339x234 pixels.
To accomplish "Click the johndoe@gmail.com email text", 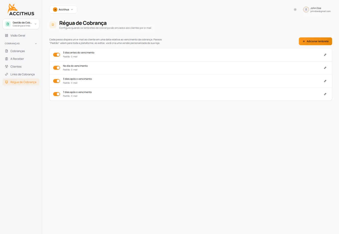I will (x=320, y=11).
